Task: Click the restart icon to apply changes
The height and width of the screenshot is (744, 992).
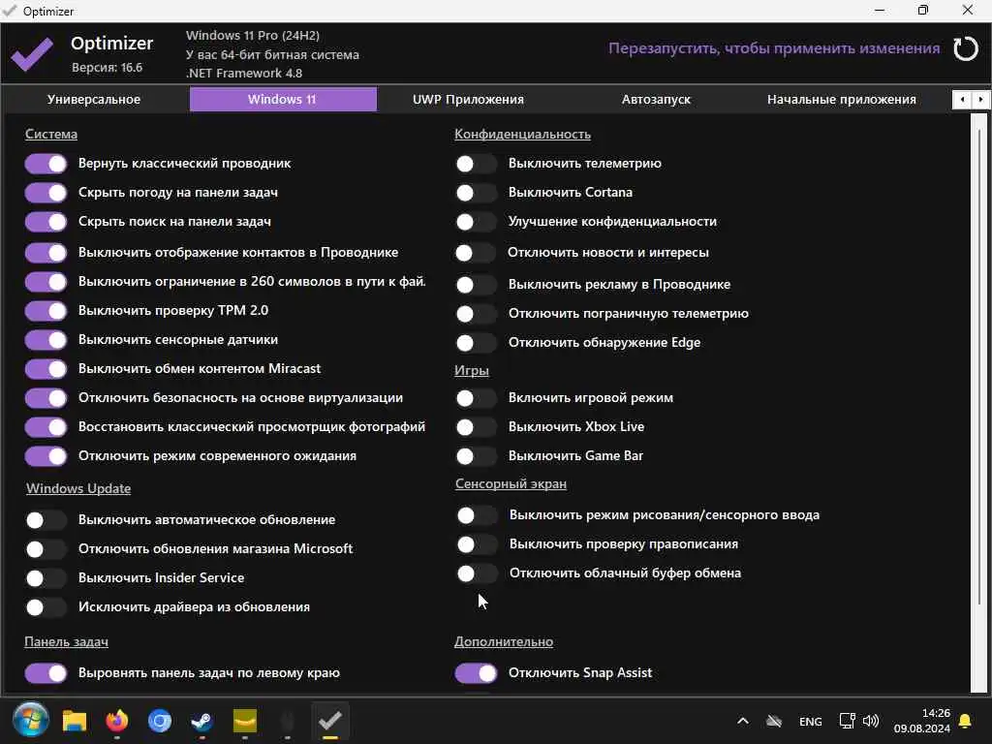Action: (966, 48)
